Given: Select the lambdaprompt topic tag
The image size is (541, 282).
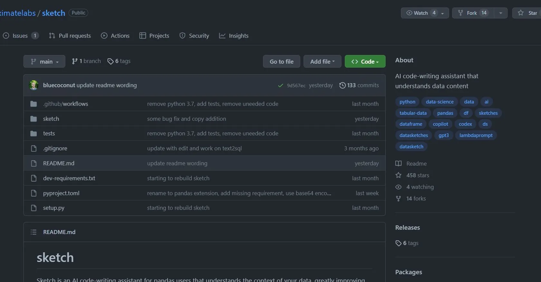Looking at the screenshot, I should coord(476,135).
